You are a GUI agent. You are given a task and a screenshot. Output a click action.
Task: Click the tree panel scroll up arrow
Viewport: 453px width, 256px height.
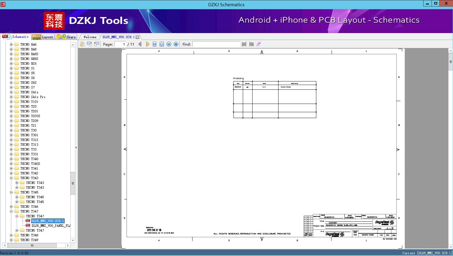tap(73, 45)
